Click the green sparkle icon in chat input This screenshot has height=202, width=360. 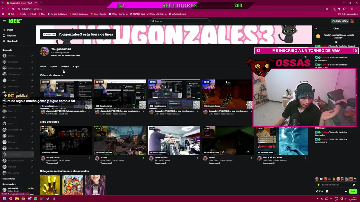tap(318, 185)
